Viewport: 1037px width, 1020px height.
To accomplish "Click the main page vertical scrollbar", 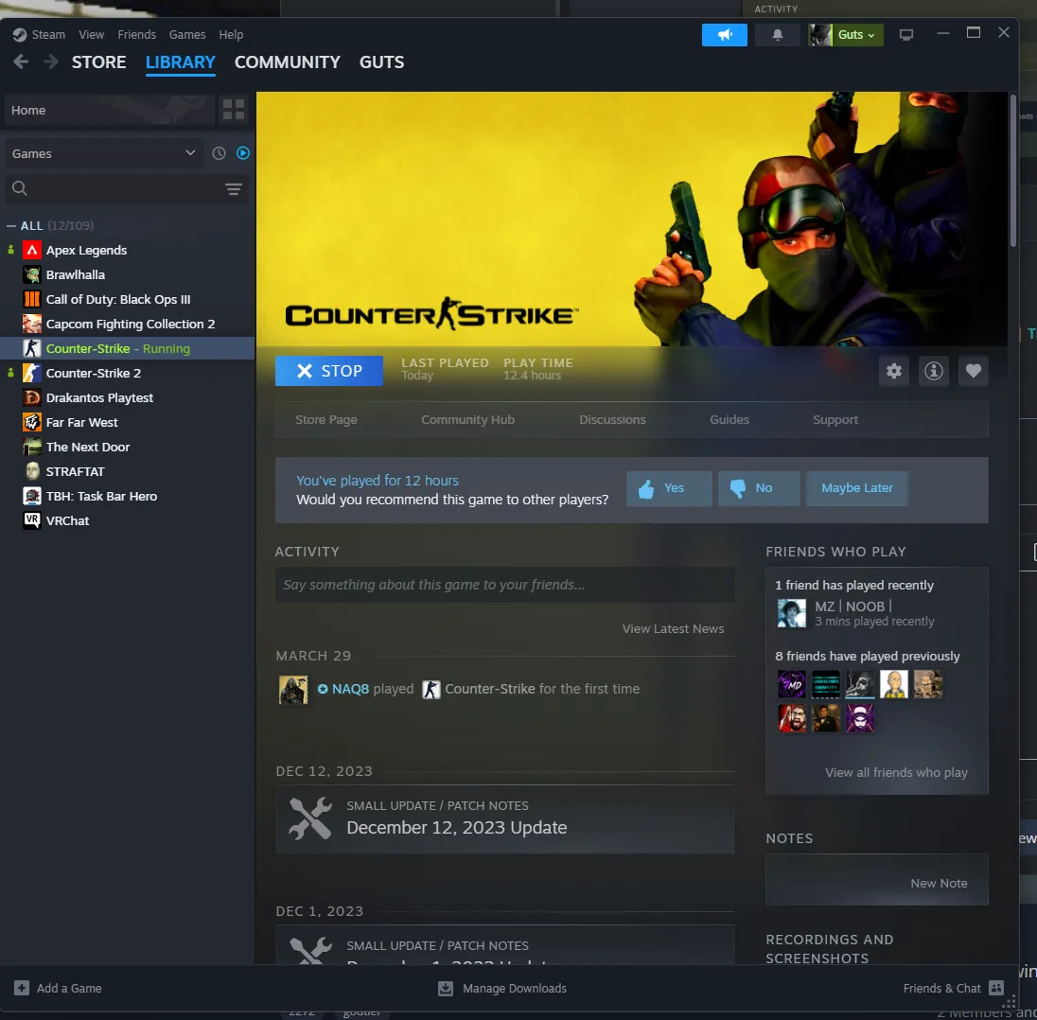I will [1012, 170].
